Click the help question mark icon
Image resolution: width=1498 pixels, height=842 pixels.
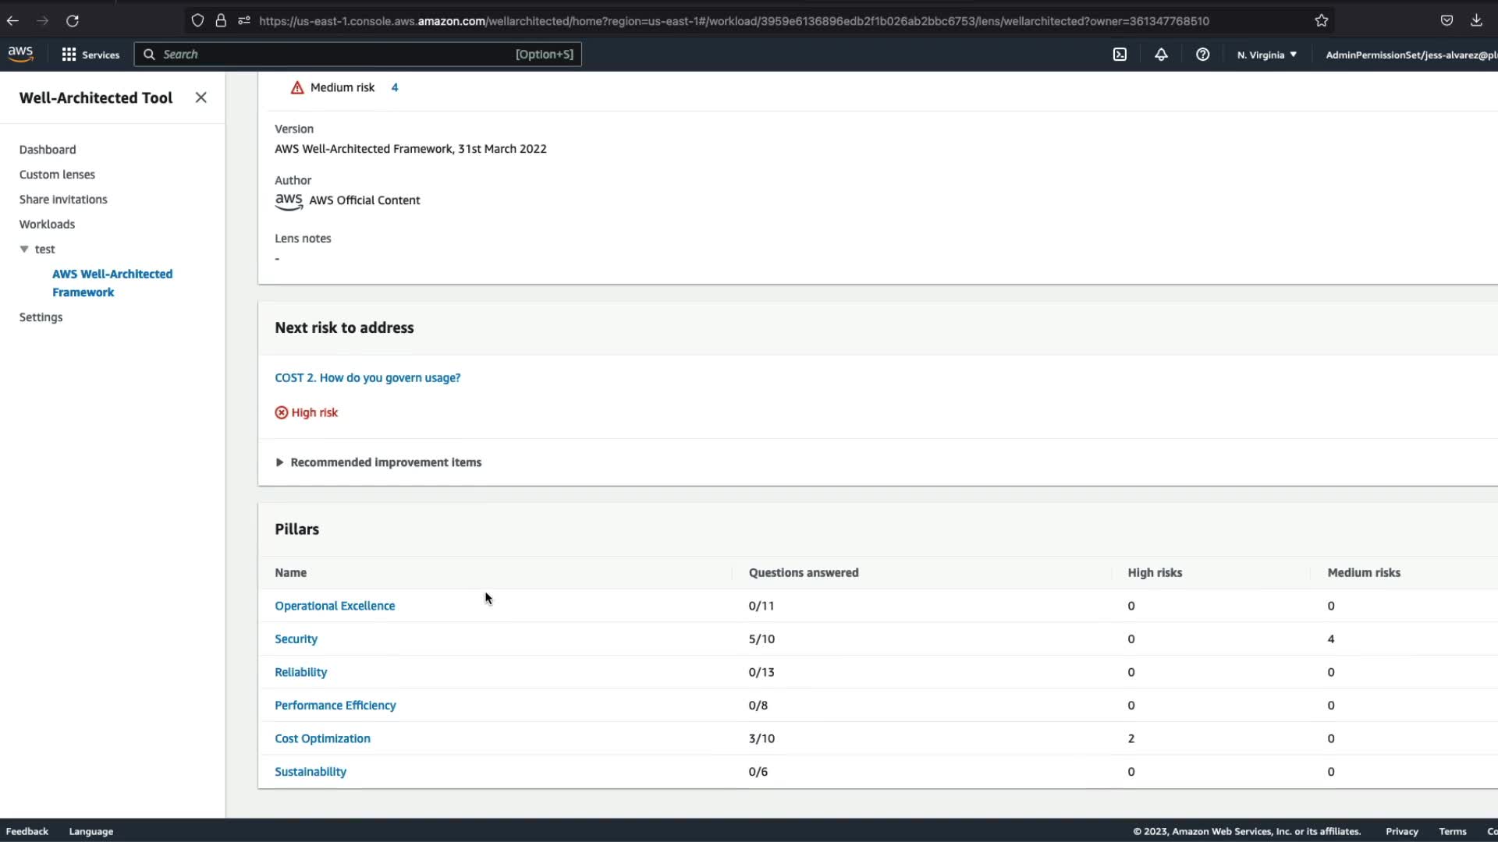pyautogui.click(x=1202, y=55)
